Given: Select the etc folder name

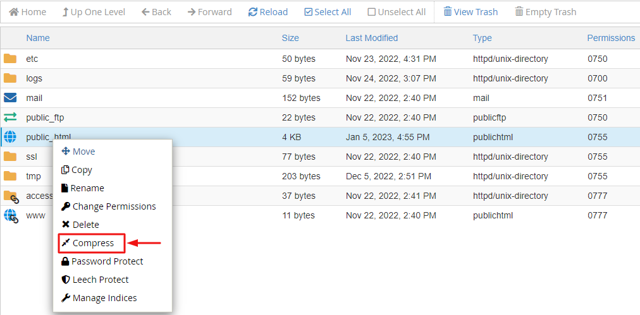Looking at the screenshot, I should [x=32, y=59].
